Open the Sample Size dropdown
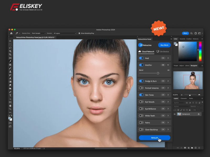Image resolution: width=210 pixels, height=157 pixels. click(39, 33)
